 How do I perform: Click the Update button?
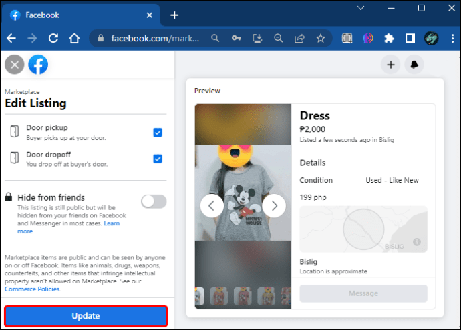tap(86, 316)
